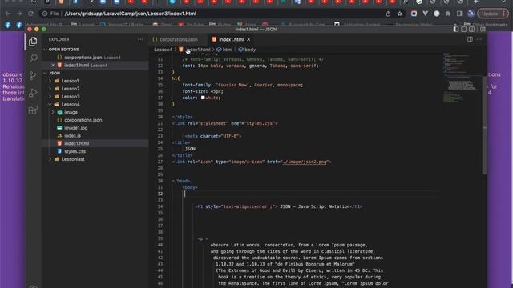Close index1.html in Open Editors list
The width and height of the screenshot is (513, 288).
[x=53, y=66]
